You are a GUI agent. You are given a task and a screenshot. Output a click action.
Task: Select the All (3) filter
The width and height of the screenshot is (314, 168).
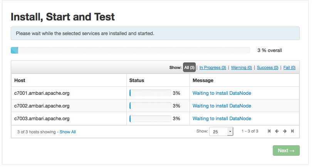point(189,67)
